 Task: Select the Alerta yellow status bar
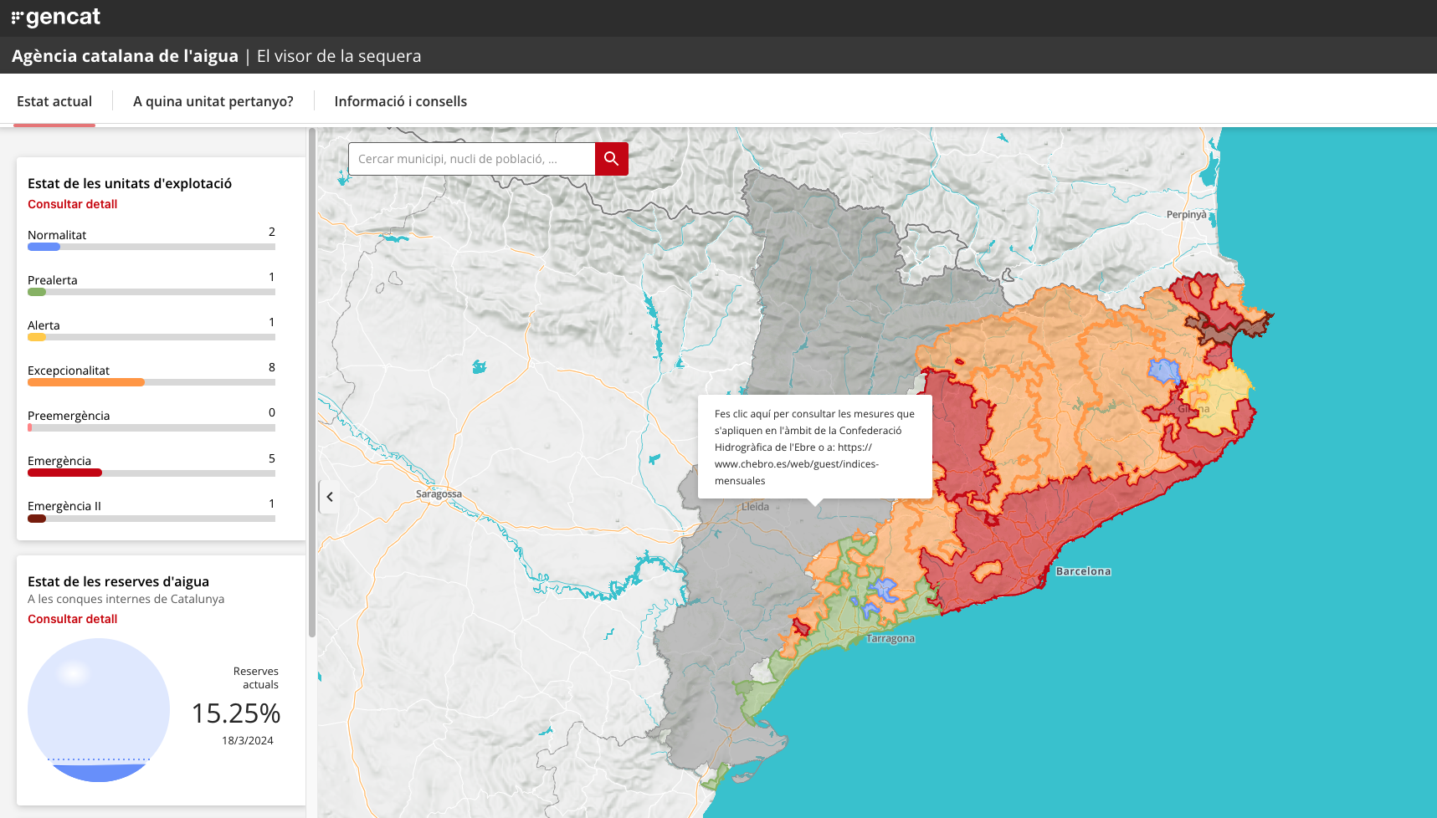37,337
